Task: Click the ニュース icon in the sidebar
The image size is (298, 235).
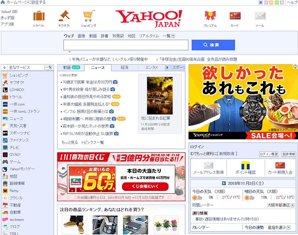Action: (5, 119)
